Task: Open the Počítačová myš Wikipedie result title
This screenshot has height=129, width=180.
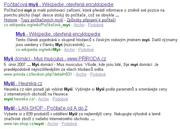Action: point(59,4)
